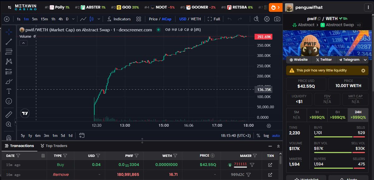Image resolution: width=374 pixels, height=180 pixels.
Task: Open the three-dot menu beside penguwifhat
Action: tap(368, 7)
